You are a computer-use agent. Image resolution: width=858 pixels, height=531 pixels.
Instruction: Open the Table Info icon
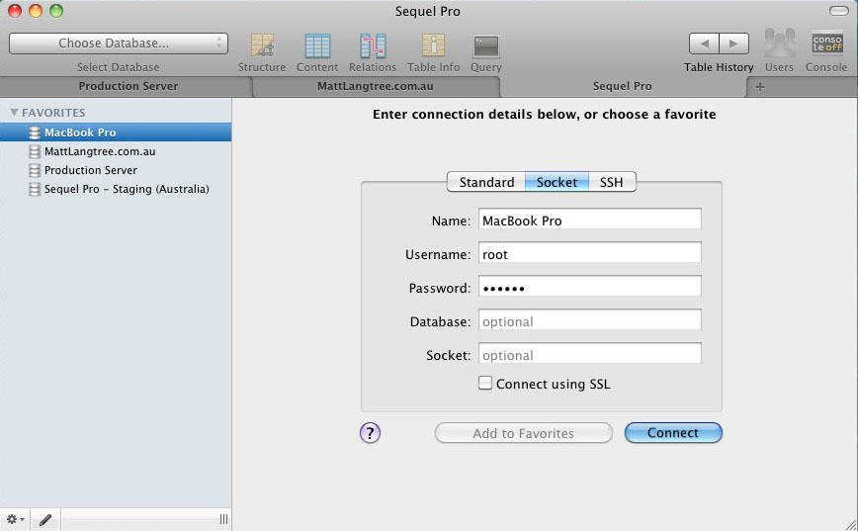click(x=433, y=45)
